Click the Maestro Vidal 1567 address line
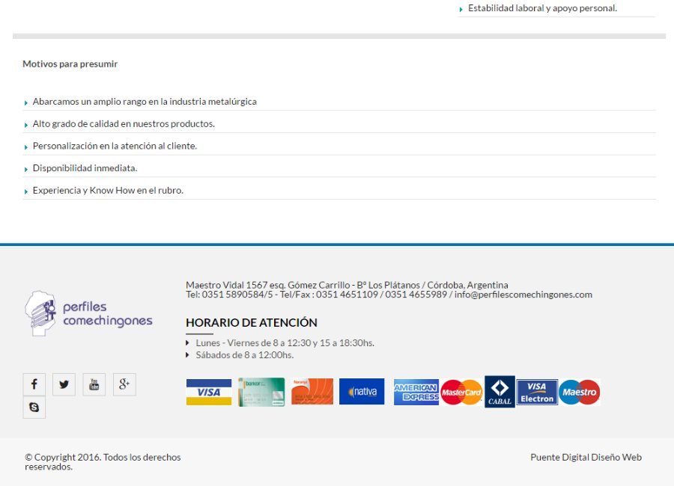Screen dimensions: 674x486 [347, 285]
